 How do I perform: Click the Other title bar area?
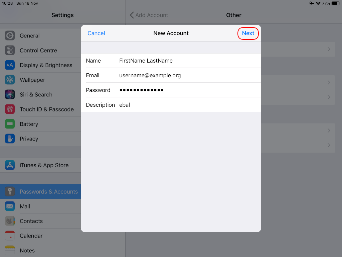(x=233, y=15)
